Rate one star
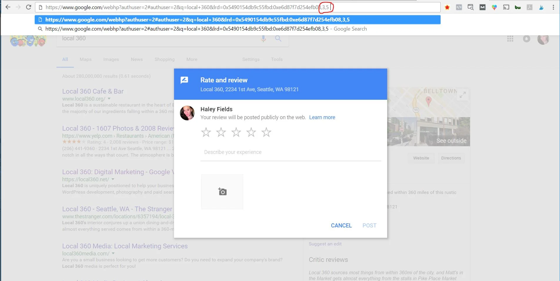 point(206,132)
